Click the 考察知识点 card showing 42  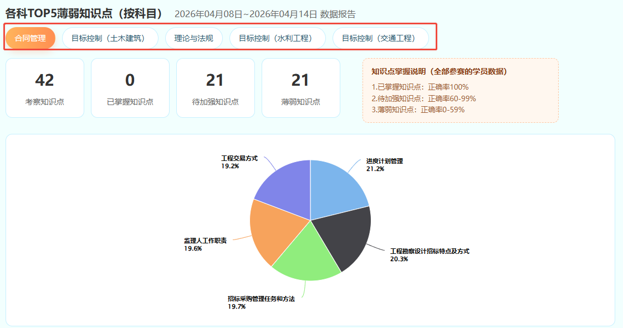tap(45, 88)
